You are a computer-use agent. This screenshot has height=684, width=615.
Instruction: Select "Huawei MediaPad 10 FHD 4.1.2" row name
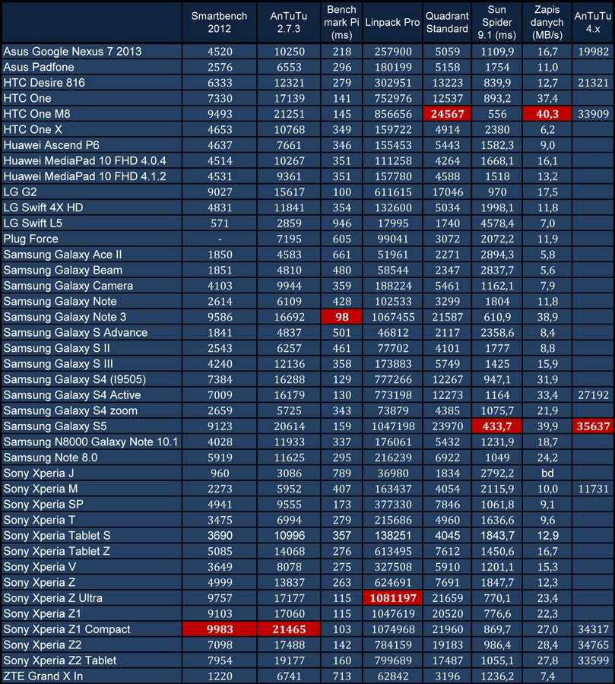click(84, 176)
